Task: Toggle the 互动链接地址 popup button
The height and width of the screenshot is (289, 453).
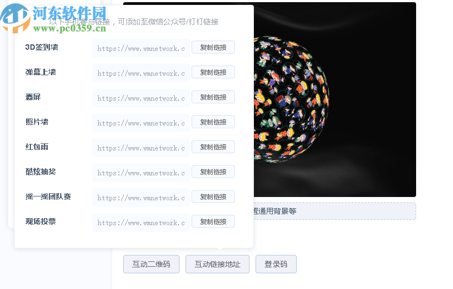Action: click(x=217, y=264)
